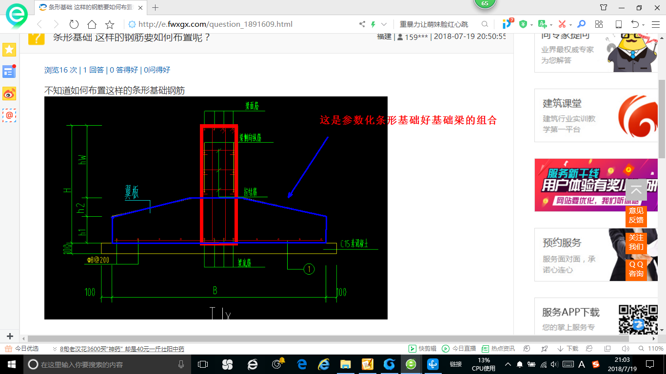Click the 0问得好 link
This screenshot has height=374, width=666.
tap(157, 70)
